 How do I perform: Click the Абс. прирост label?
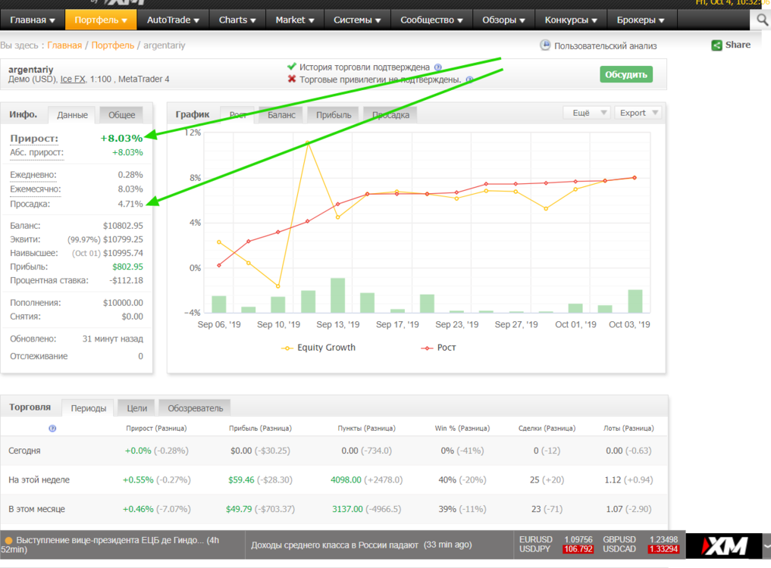37,152
